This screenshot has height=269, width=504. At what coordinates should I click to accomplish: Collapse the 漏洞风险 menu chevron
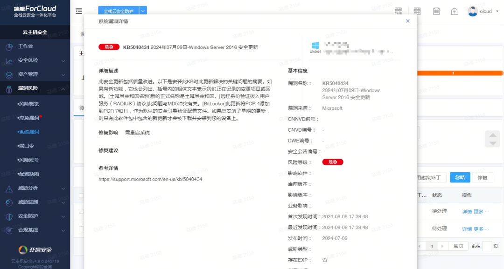click(x=63, y=88)
